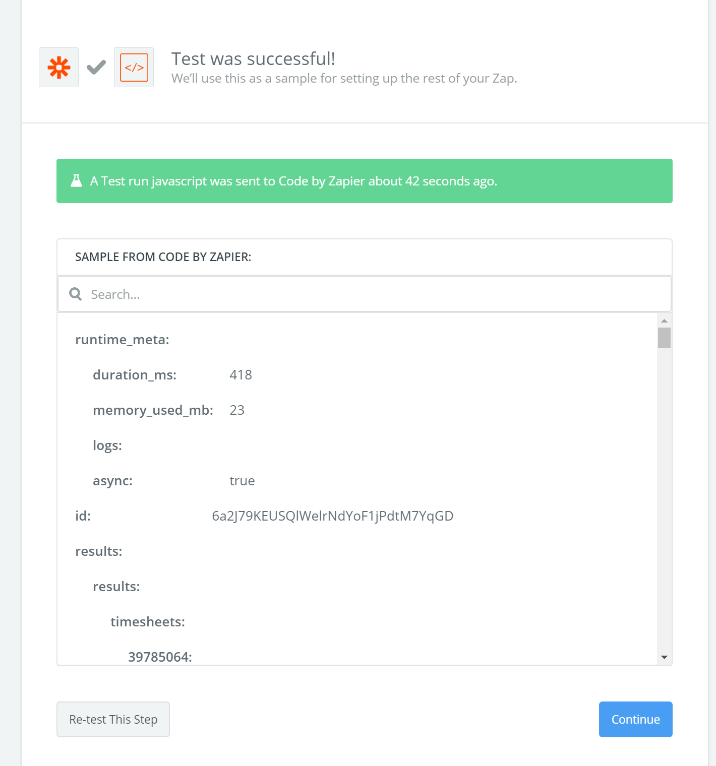Click the sample search input field

pyautogui.click(x=365, y=294)
